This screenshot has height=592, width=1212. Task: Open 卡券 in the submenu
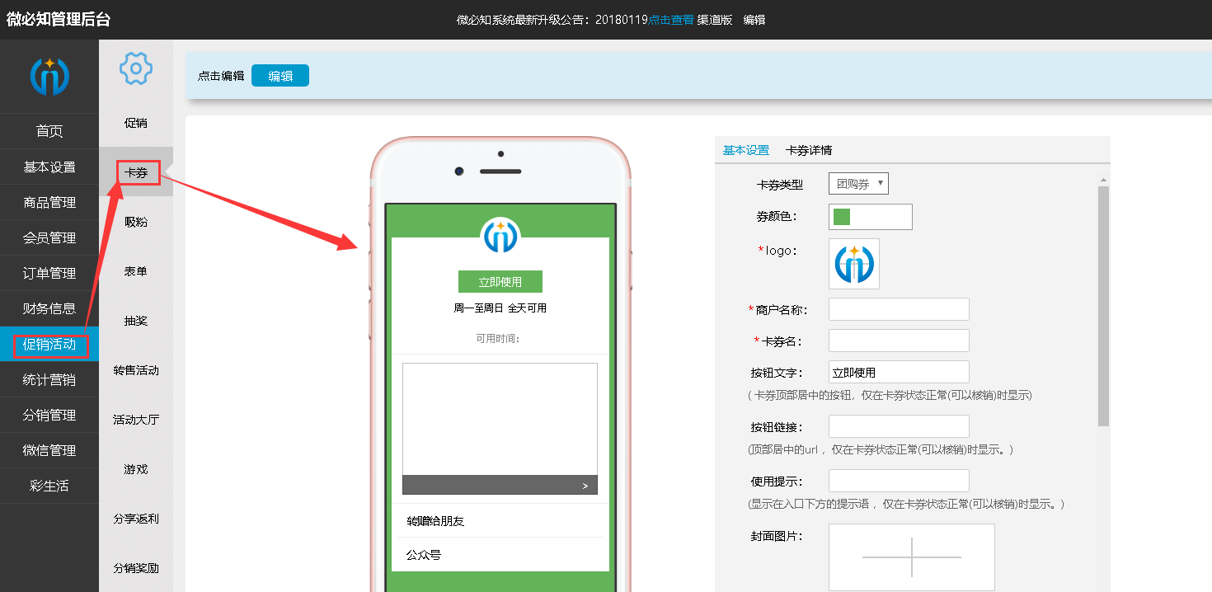[136, 173]
